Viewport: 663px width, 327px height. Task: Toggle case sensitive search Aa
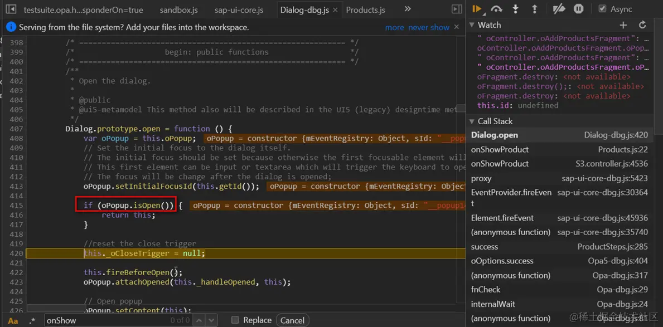(x=13, y=321)
